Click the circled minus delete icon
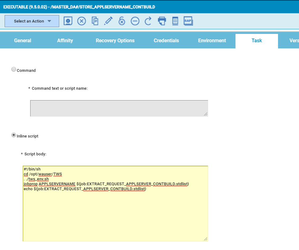Screen dimensions: 299x250 click(x=135, y=21)
